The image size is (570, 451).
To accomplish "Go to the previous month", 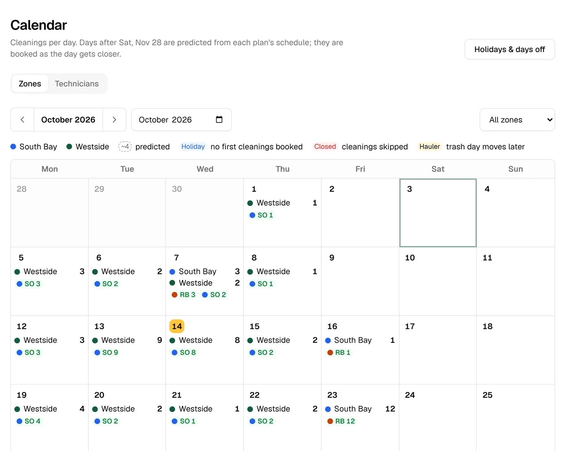I will 22,120.
